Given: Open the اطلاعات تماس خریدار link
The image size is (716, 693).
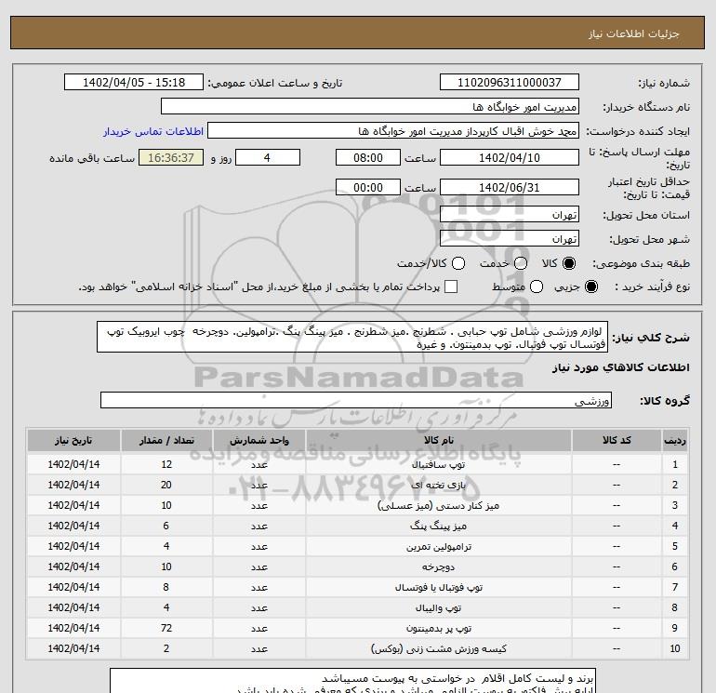Looking at the screenshot, I should point(153,131).
